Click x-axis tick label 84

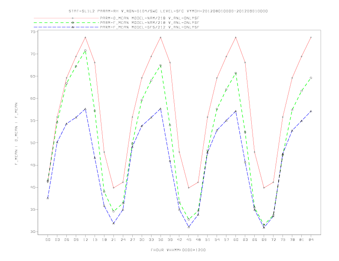[x=311, y=240]
